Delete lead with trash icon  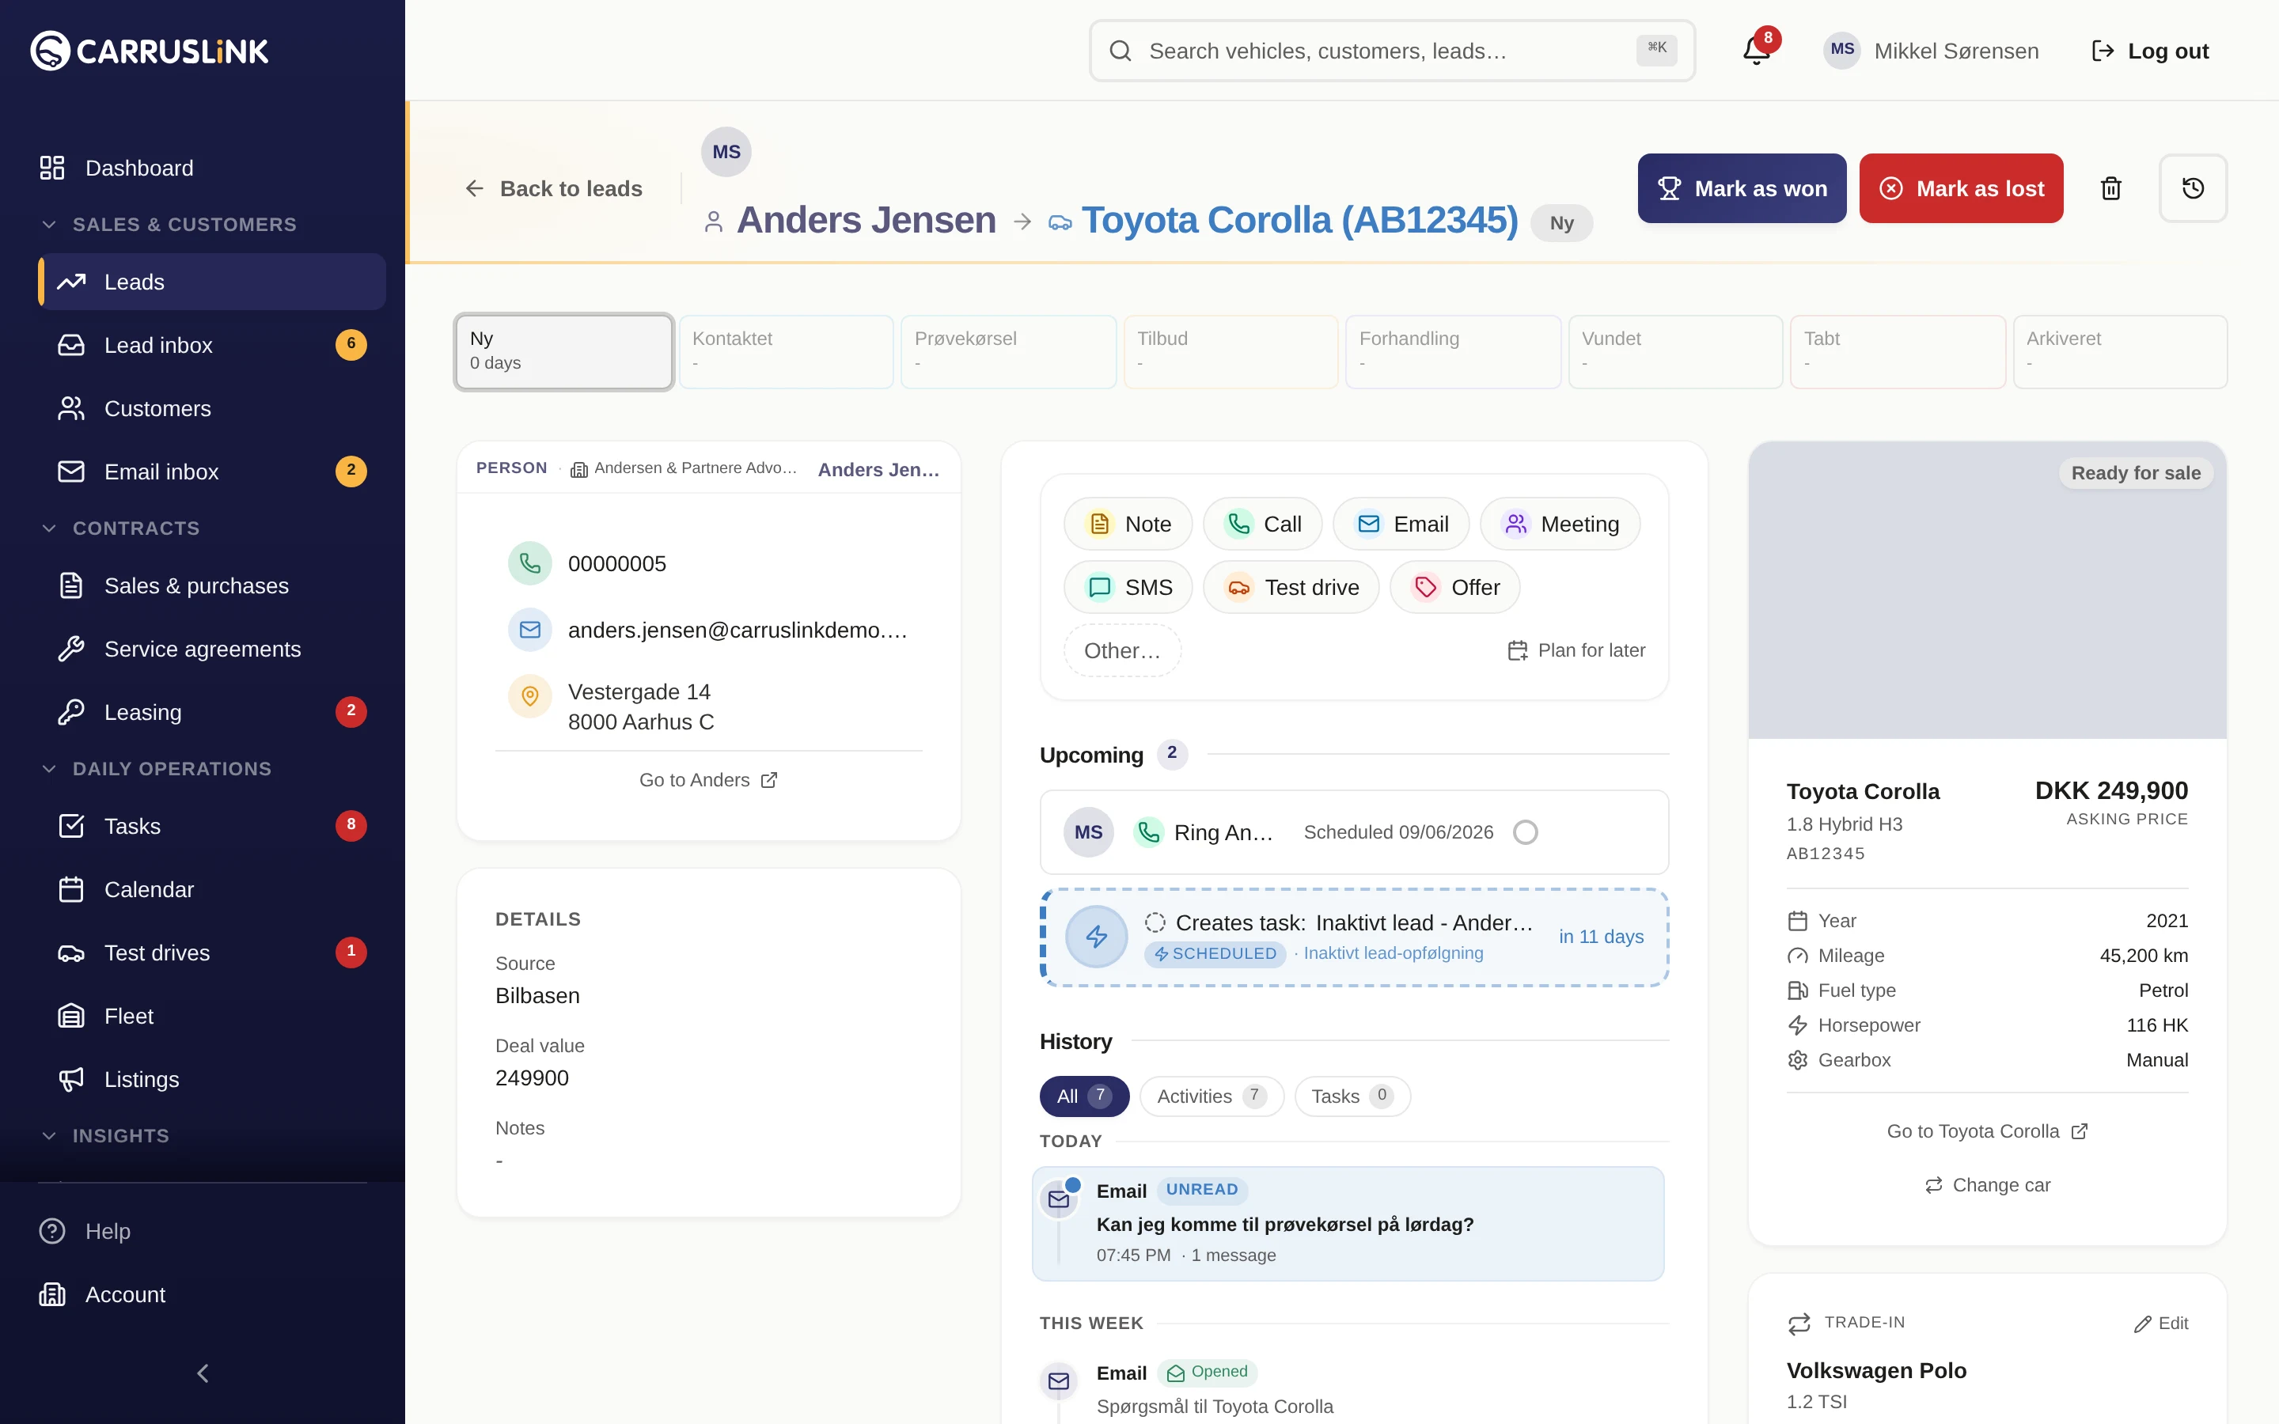point(2110,188)
